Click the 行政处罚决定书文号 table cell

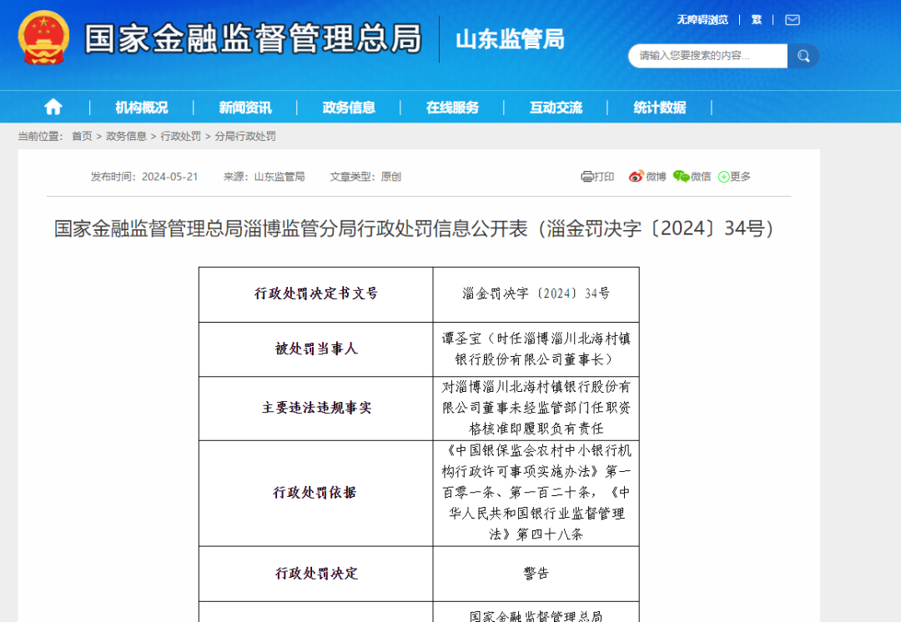(x=316, y=294)
